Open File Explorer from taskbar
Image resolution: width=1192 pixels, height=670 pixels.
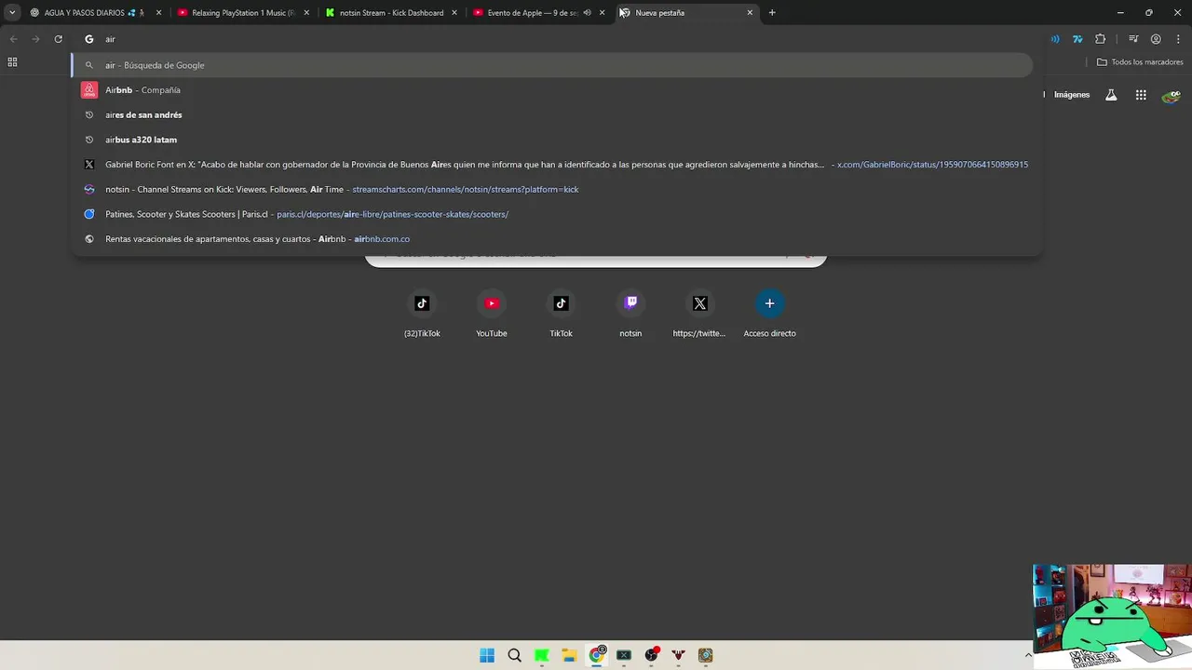(x=569, y=655)
